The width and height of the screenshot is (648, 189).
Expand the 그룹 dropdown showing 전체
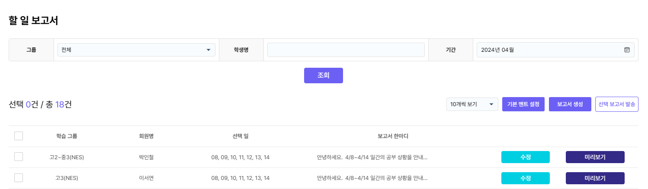pos(136,50)
